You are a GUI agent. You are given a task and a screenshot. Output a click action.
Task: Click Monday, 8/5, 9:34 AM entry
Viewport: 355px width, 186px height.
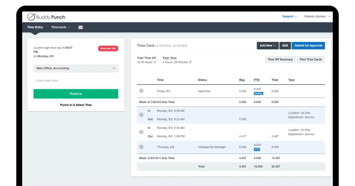point(171,128)
